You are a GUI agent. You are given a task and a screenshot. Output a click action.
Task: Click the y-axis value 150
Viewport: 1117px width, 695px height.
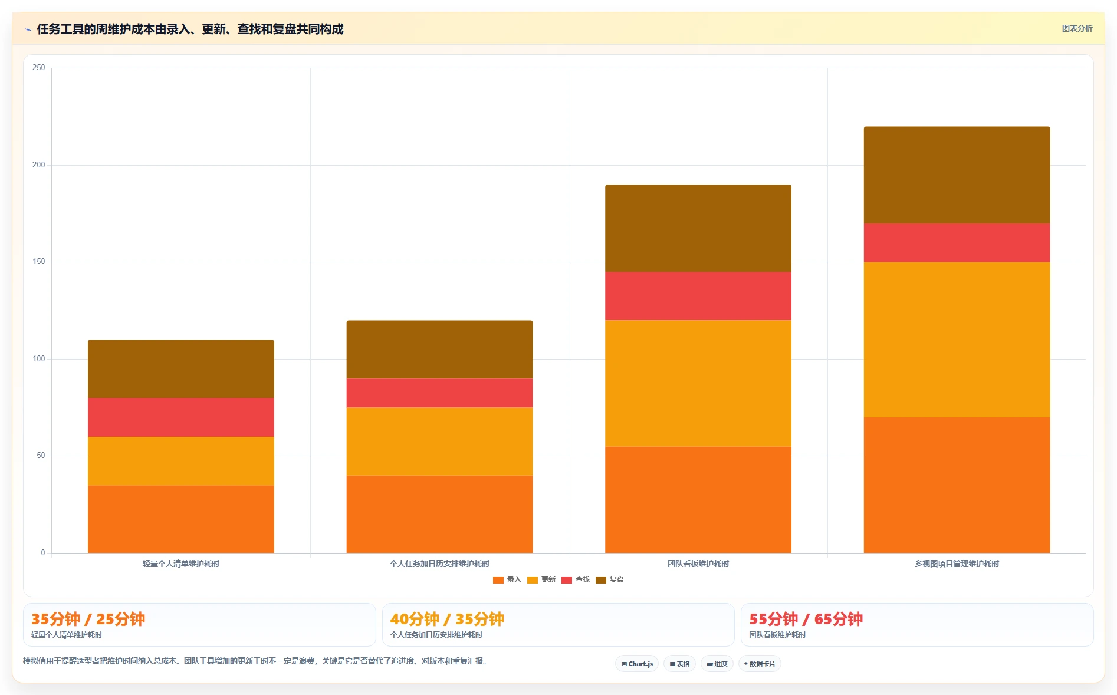pos(39,262)
